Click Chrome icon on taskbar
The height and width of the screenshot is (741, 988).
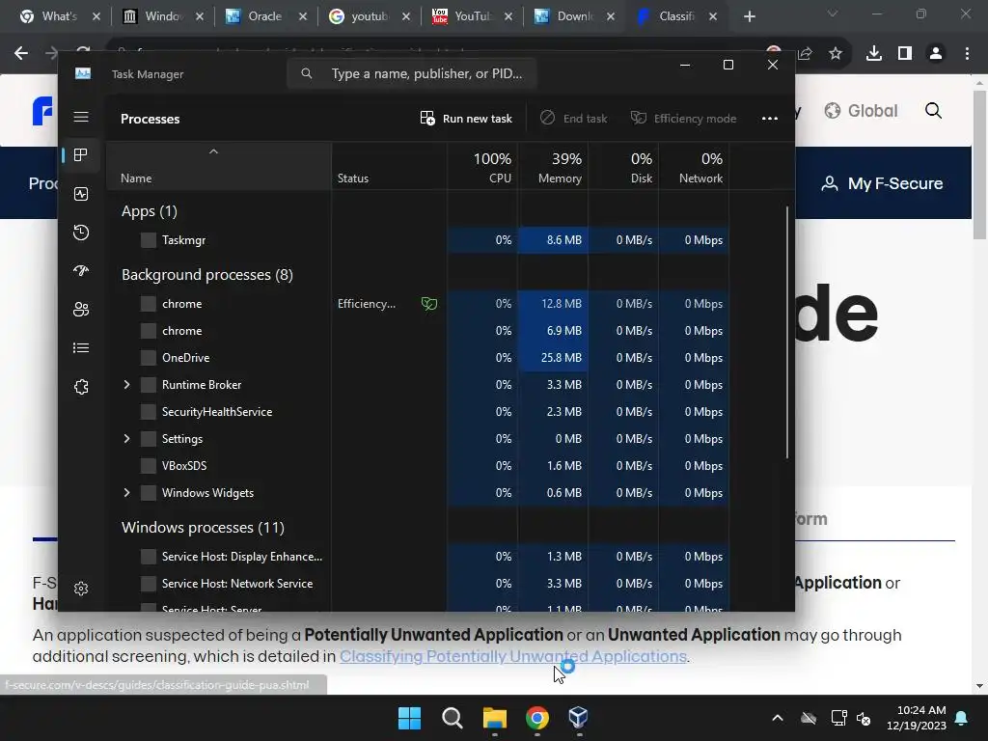coord(537,718)
